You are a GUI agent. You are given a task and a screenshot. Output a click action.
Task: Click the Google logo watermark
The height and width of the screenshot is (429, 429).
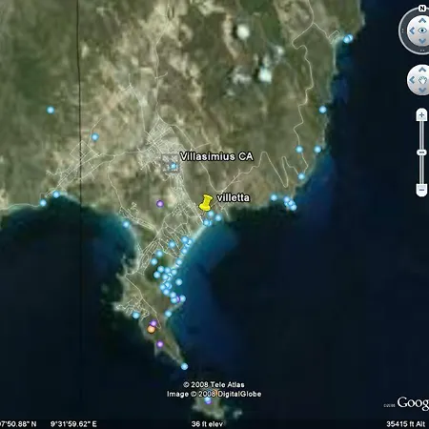click(x=413, y=403)
